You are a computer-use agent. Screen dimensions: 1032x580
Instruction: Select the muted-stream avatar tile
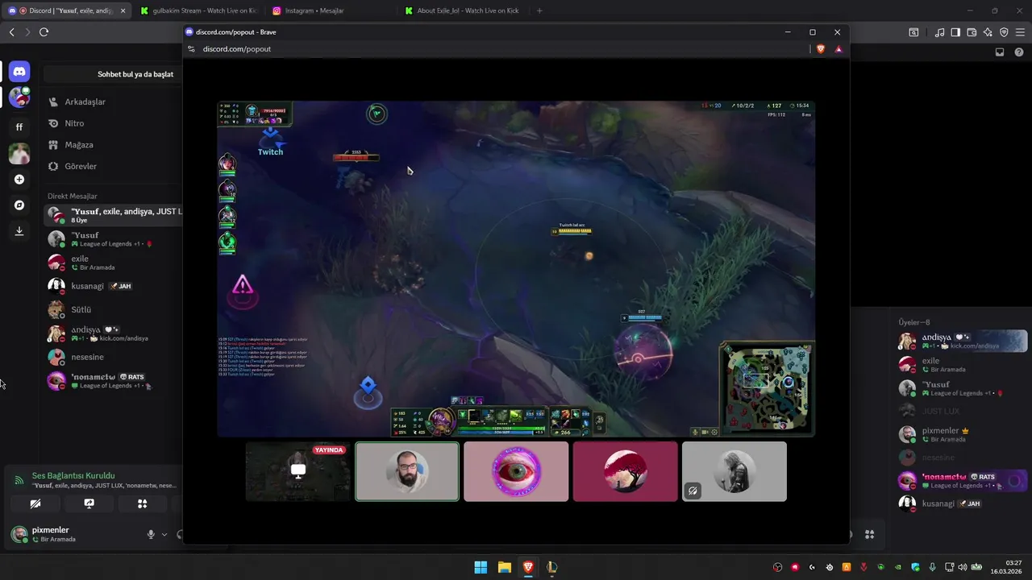[x=734, y=471]
